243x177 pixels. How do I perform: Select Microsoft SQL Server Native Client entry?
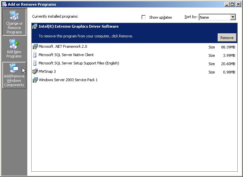(x=66, y=55)
